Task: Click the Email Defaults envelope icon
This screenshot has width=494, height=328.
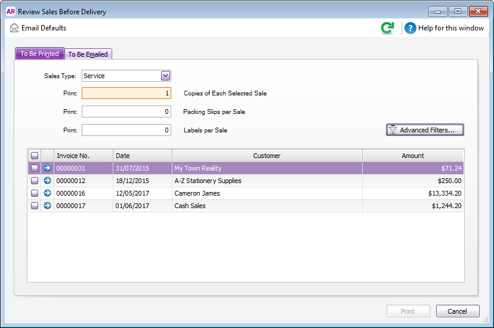Action: click(14, 28)
